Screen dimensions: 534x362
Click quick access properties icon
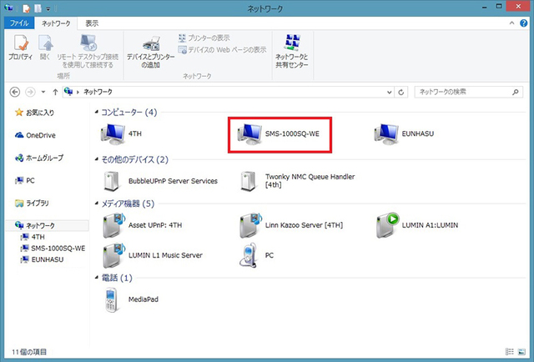pos(26,8)
